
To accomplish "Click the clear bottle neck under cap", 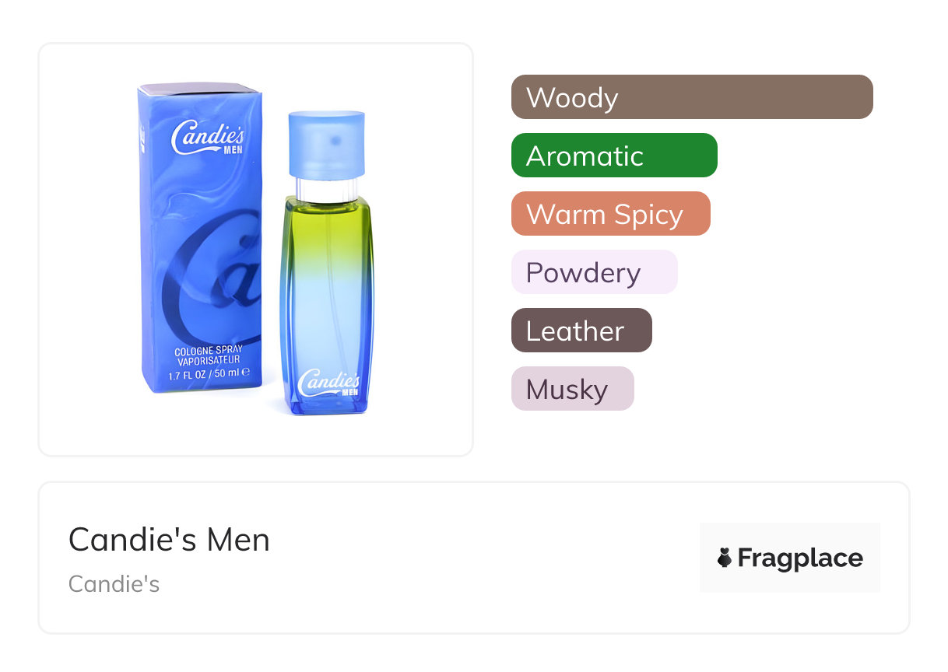I will (327, 187).
